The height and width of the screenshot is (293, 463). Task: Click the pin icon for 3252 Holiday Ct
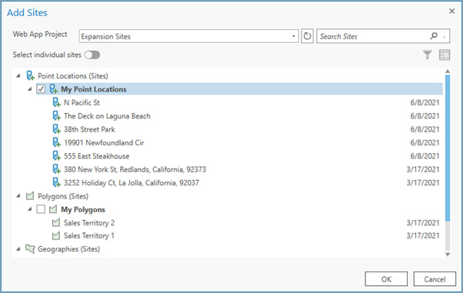[x=56, y=182]
